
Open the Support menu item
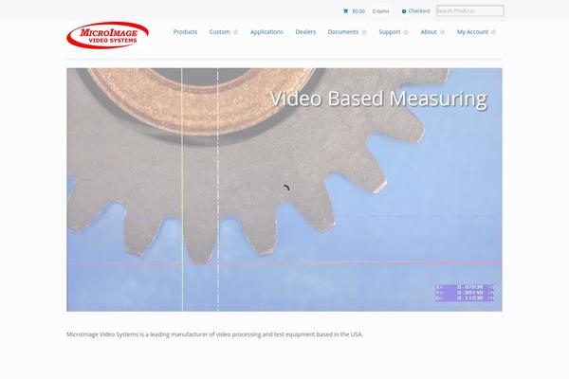[x=390, y=32]
